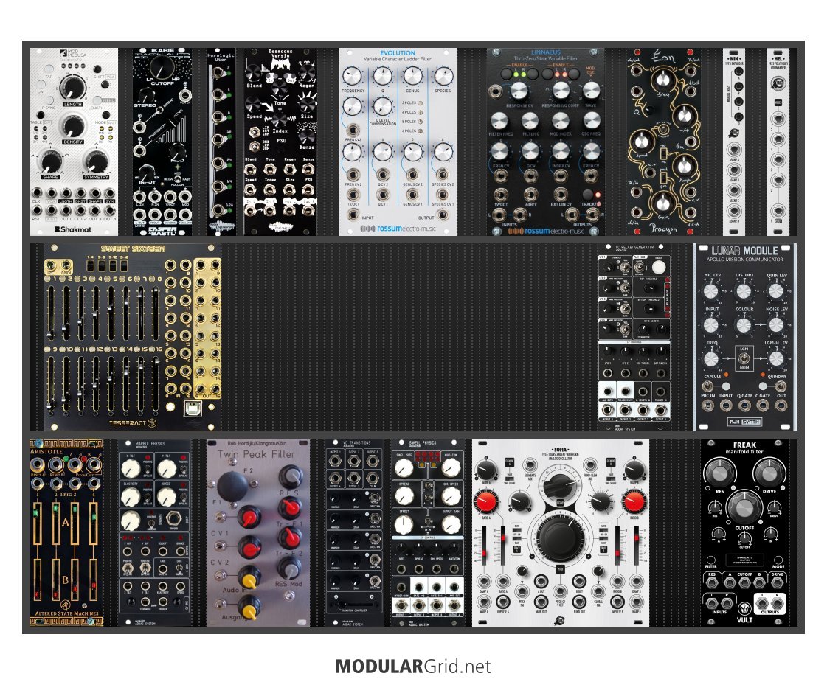Push the TRACK button on Linnaeus

click(588, 195)
